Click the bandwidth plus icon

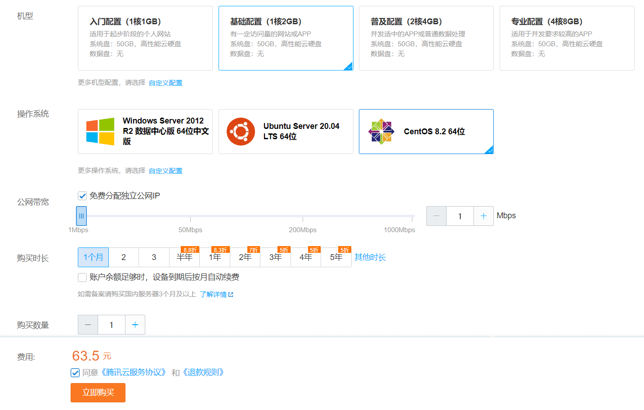pos(483,216)
